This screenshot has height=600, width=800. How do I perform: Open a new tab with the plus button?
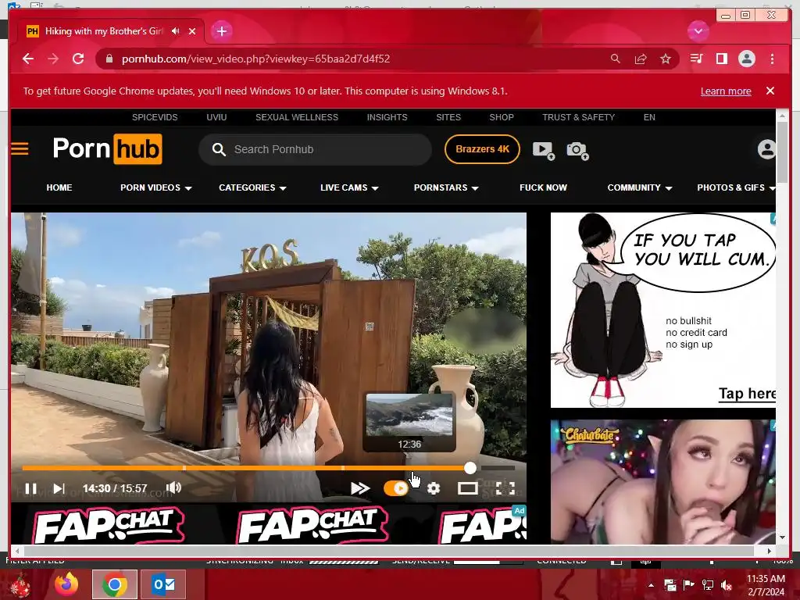(221, 31)
